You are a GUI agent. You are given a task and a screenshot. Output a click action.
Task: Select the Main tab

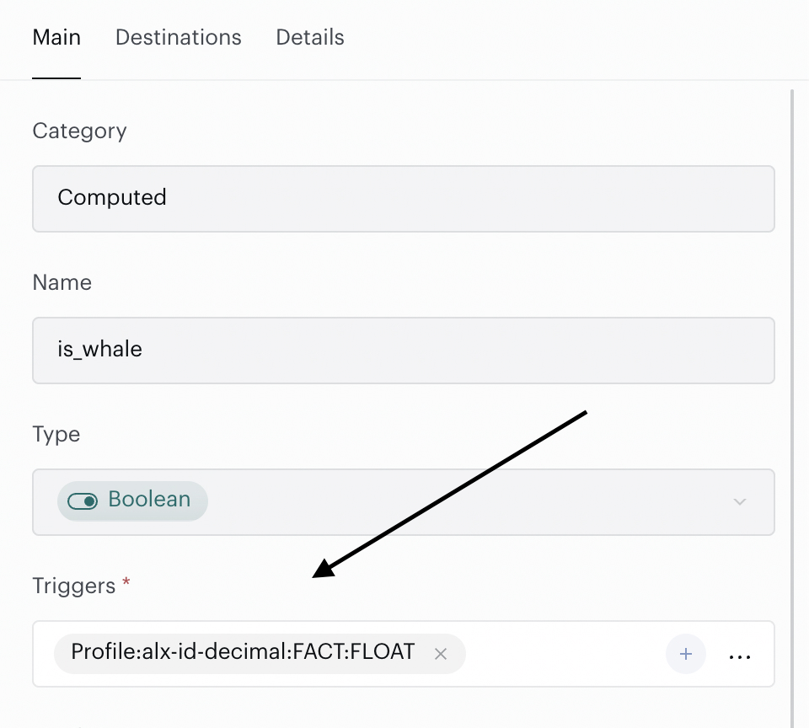56,37
